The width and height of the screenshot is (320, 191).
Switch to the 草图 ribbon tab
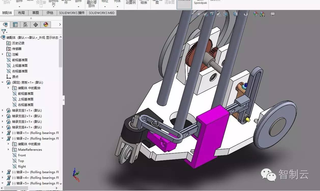point(36,13)
